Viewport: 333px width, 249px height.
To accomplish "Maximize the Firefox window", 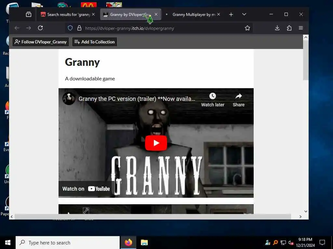I will click(286, 14).
